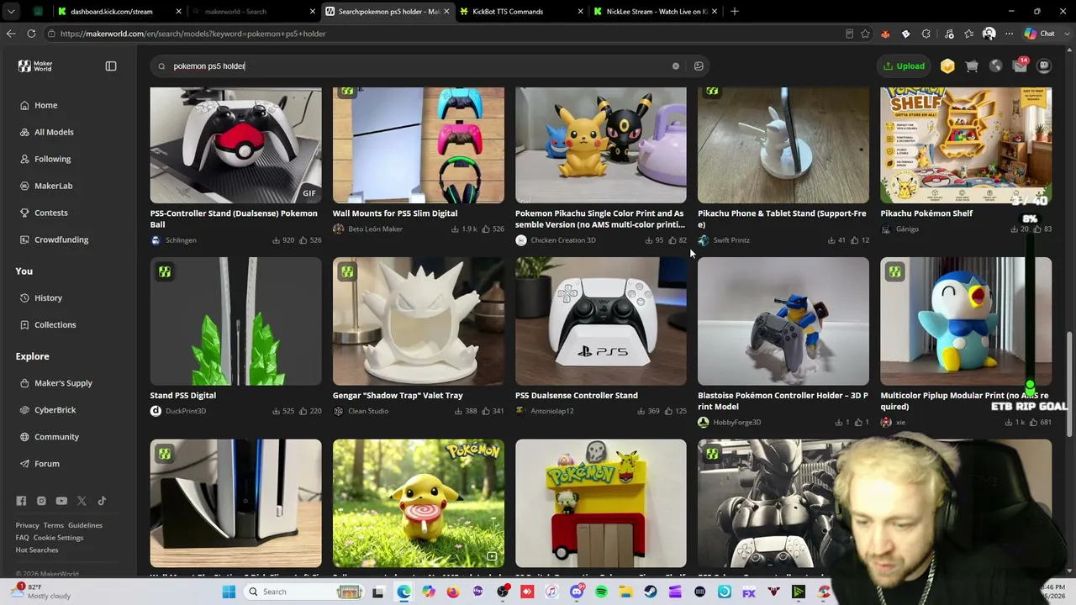Screen dimensions: 1076x605
Task: Click the Upload button
Action: pos(904,66)
